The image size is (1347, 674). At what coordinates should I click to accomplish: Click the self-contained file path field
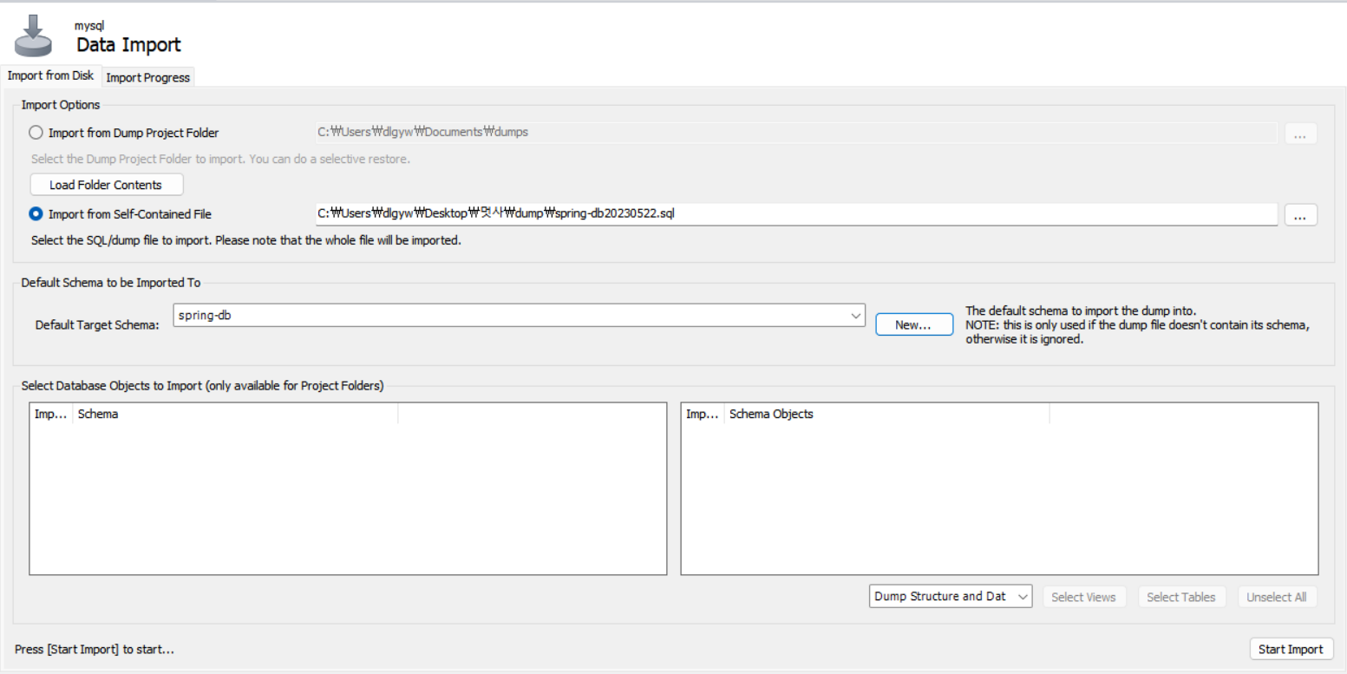pyautogui.click(x=795, y=214)
